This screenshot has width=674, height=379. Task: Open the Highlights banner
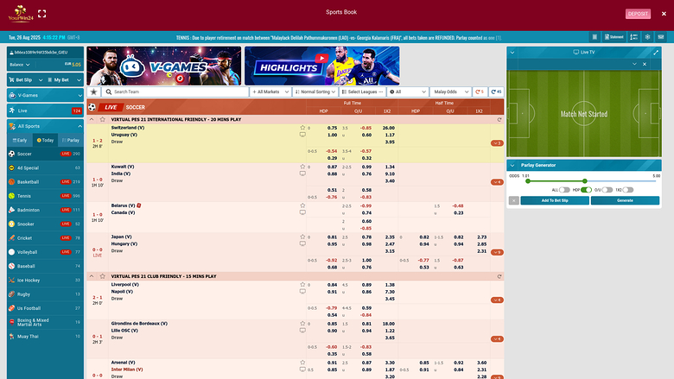322,66
